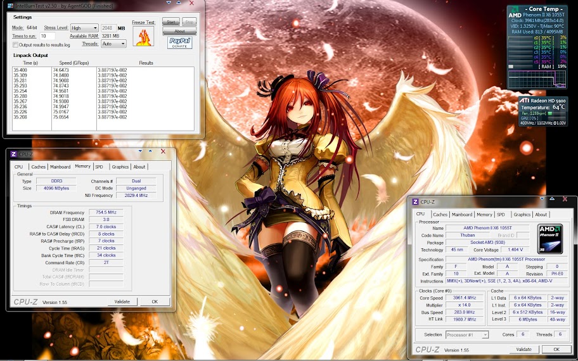Switch to Mainboard tab in CPU-Z Memory window
The image size is (578, 361).
click(60, 167)
